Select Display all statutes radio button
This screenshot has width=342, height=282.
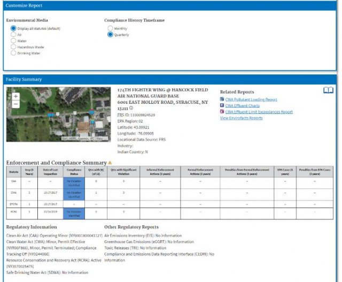(13, 28)
